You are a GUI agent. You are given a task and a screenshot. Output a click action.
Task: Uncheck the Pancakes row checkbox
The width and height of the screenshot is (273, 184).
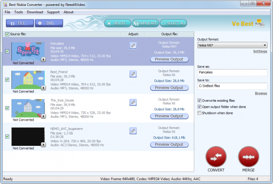[x=7, y=51]
